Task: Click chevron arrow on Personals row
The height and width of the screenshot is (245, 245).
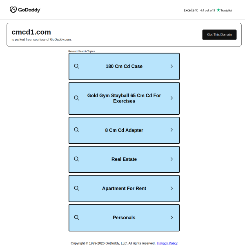Action: (x=171, y=218)
